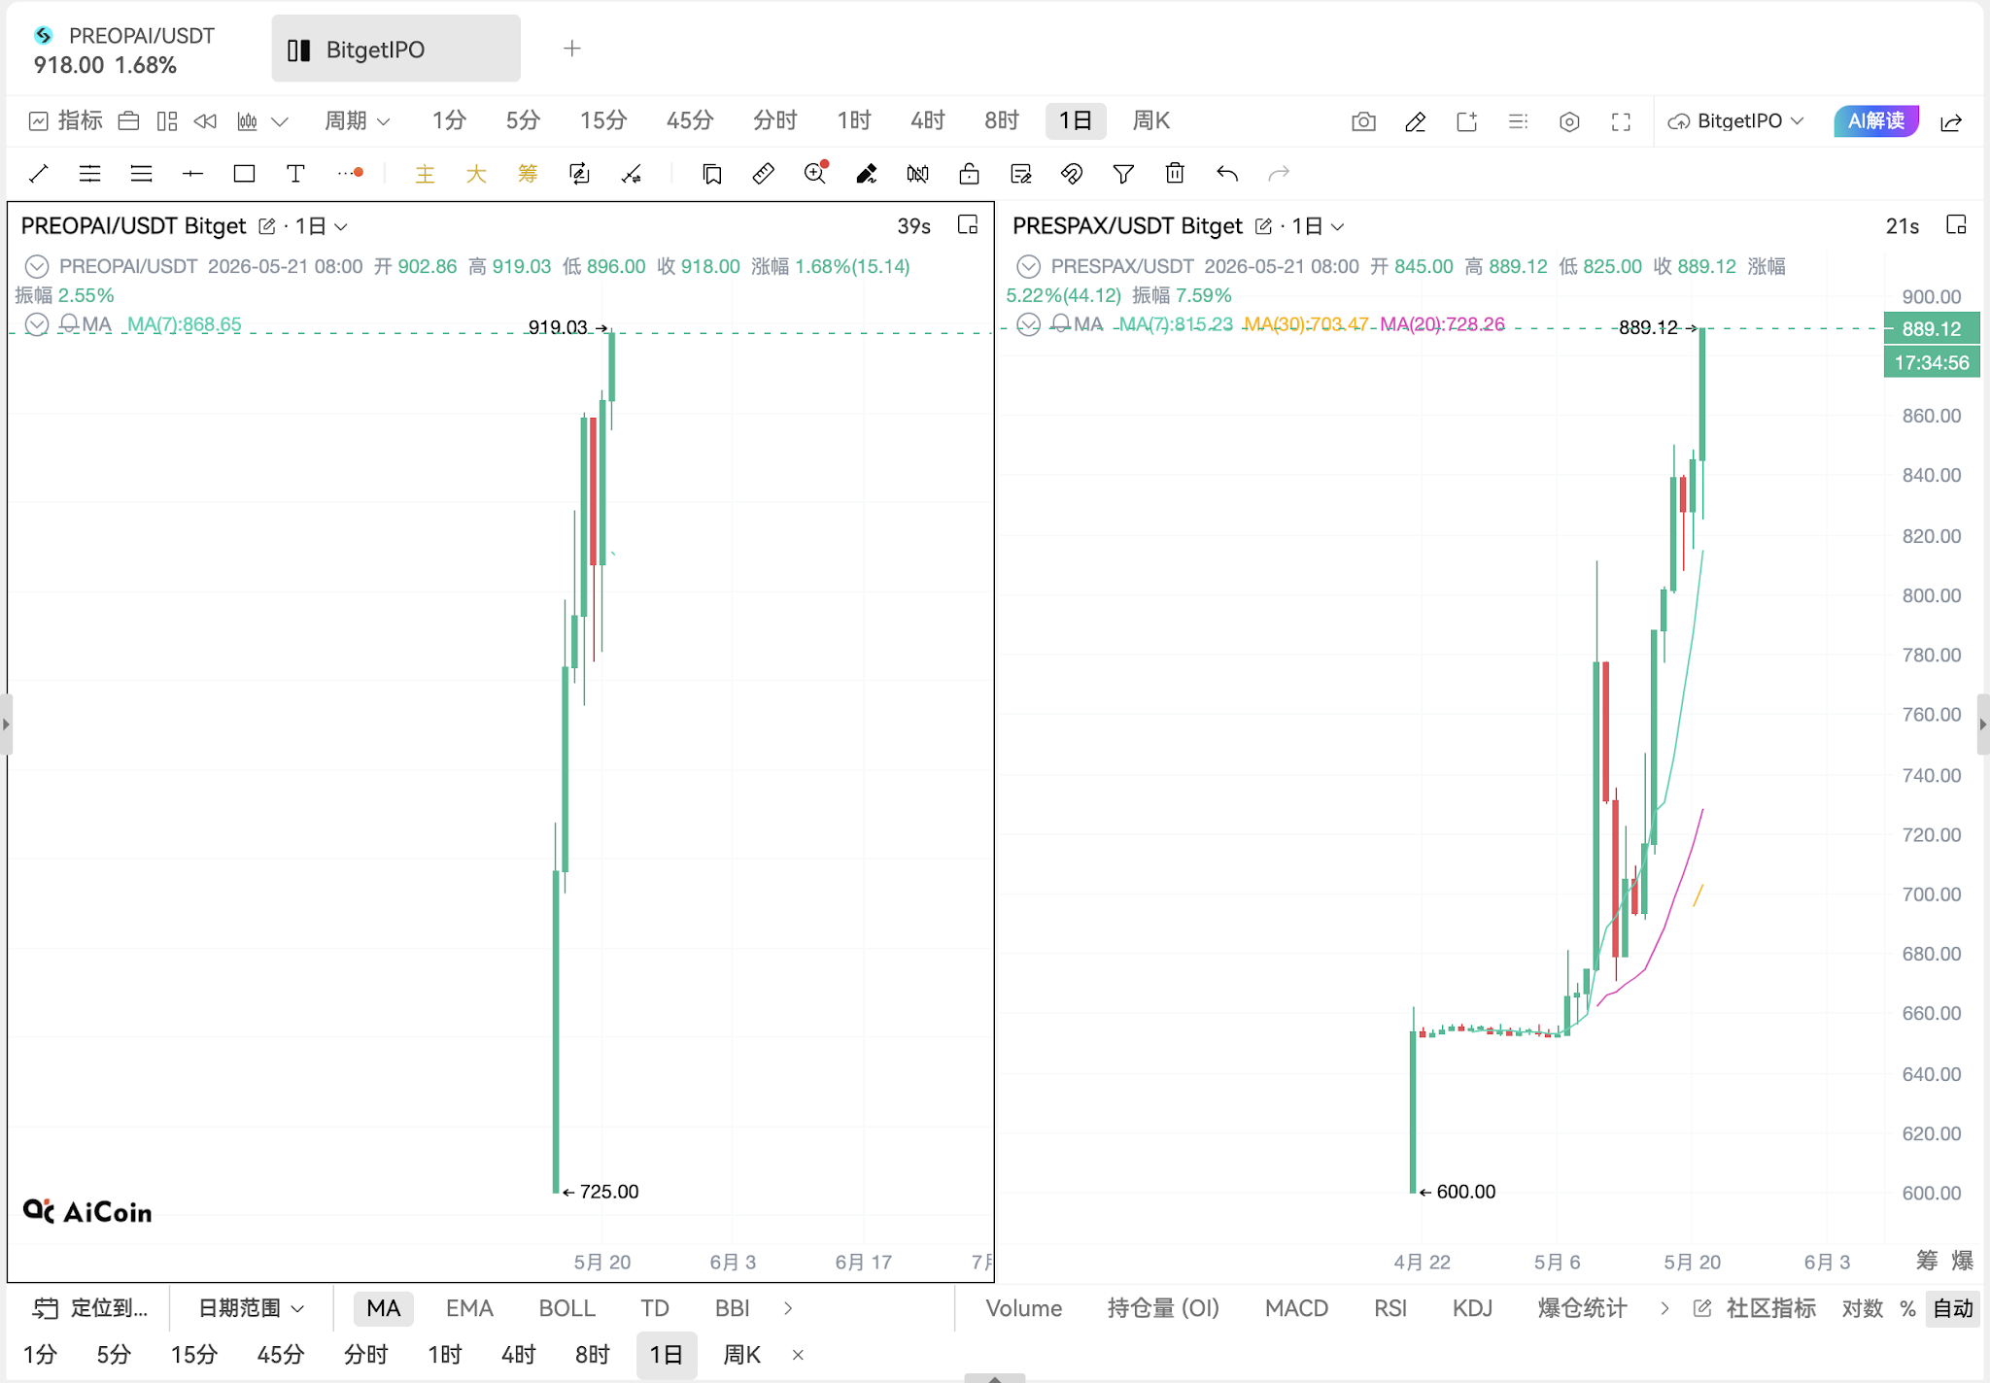Image resolution: width=1990 pixels, height=1383 pixels.
Task: Toggle the 自动 auto scale
Action: pos(1953,1308)
